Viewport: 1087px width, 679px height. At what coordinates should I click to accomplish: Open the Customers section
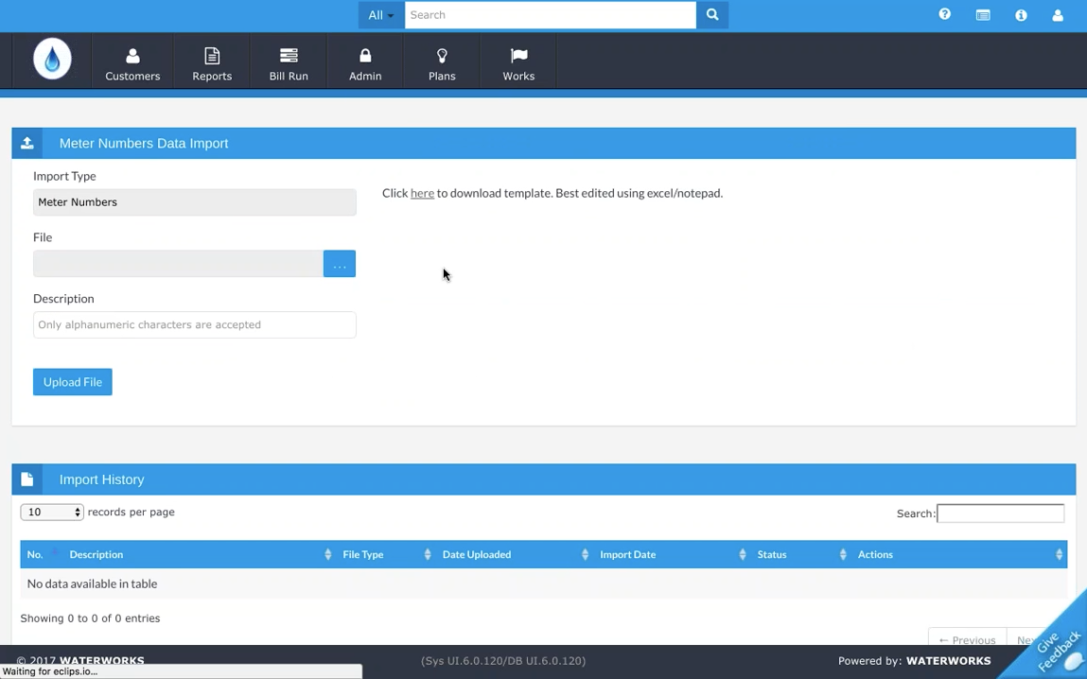tap(132, 64)
